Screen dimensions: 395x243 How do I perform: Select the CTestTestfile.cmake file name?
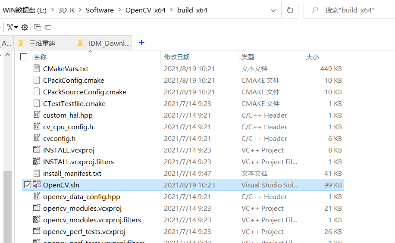(x=74, y=103)
